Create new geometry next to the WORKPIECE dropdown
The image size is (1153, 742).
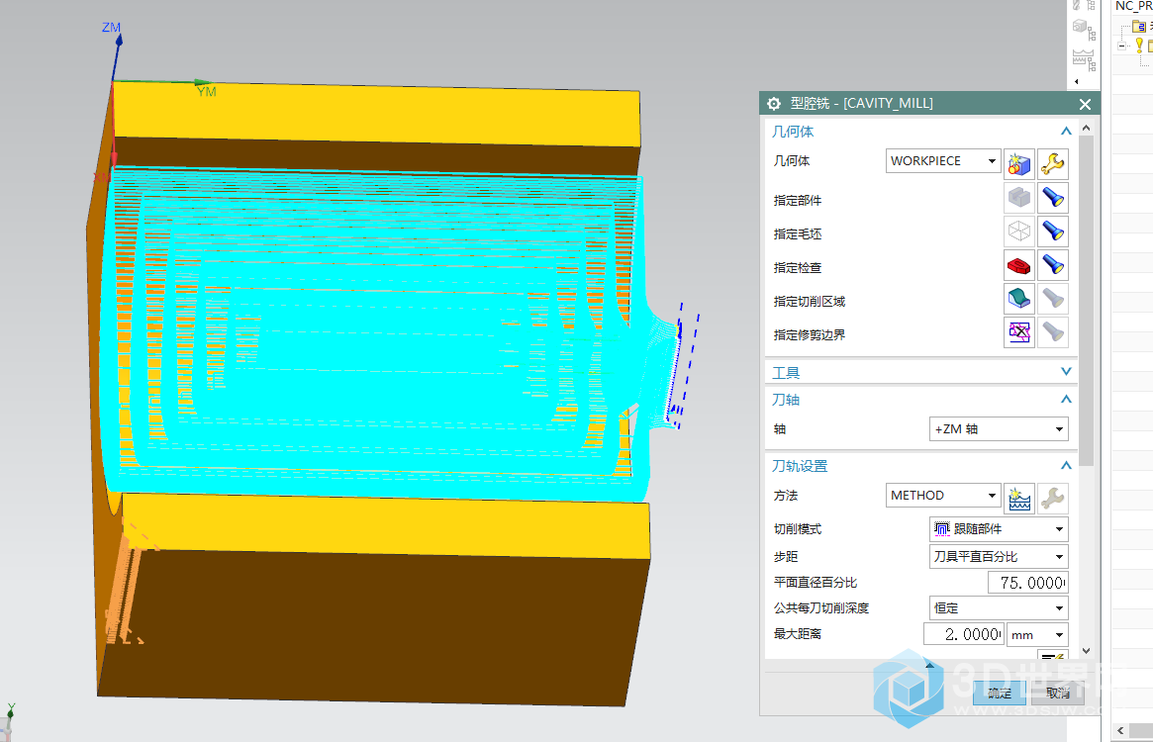[1019, 163]
